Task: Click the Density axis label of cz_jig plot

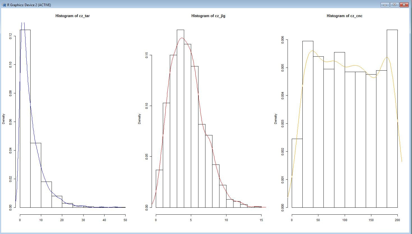Action: point(140,119)
